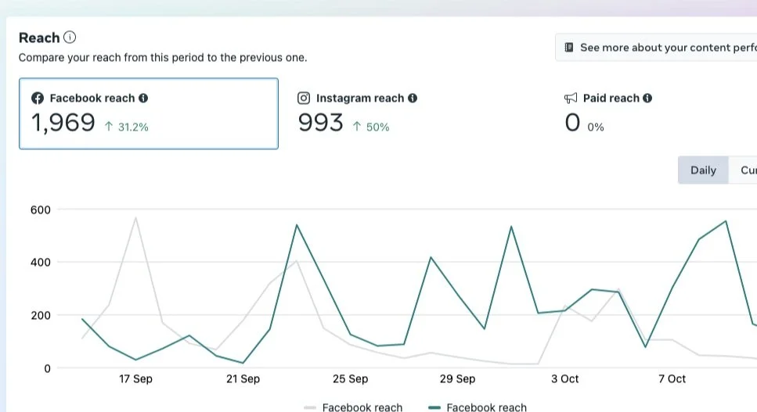The image size is (757, 412).
Task: Select the Facebook reach metric card
Action: (x=149, y=113)
